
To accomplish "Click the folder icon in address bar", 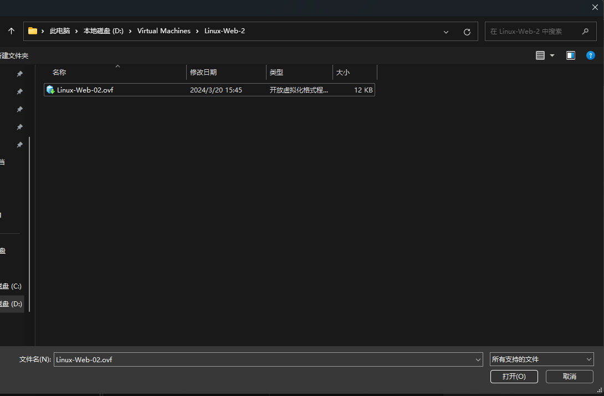I will tap(33, 31).
